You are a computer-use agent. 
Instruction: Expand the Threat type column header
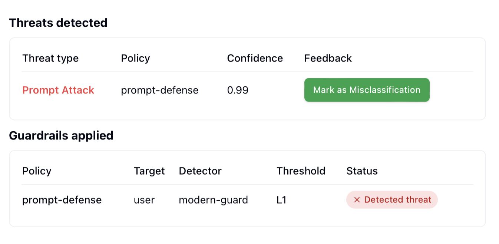tap(50, 58)
